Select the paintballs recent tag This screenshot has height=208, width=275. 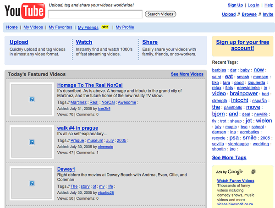coord(233,107)
